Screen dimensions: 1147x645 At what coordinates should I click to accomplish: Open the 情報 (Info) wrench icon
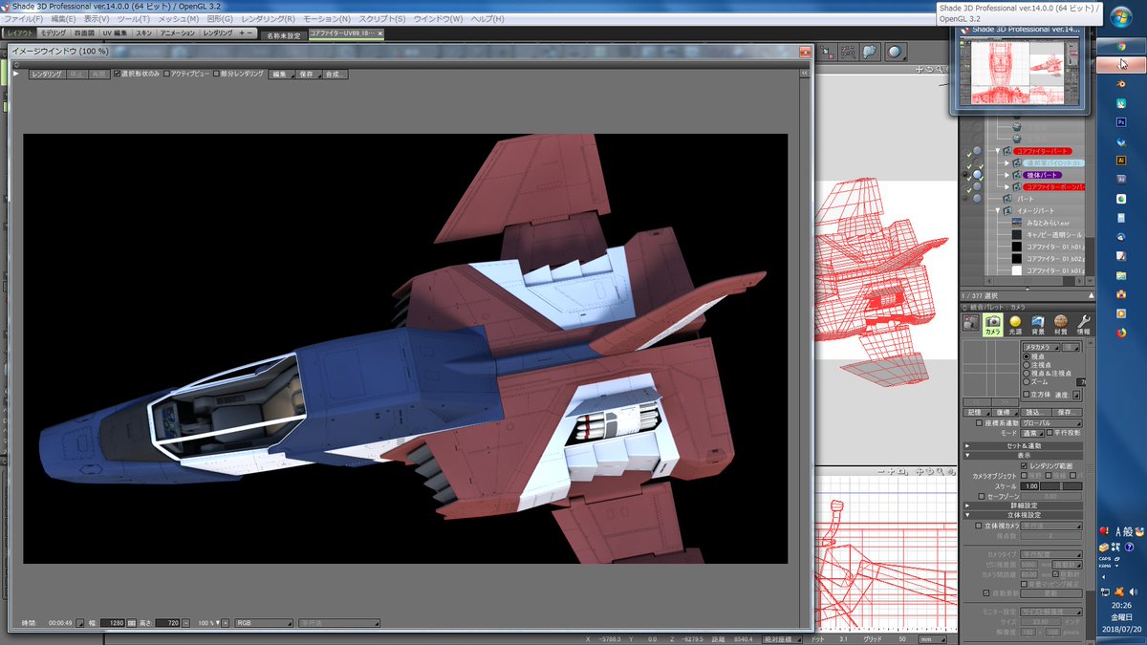pos(1083,326)
